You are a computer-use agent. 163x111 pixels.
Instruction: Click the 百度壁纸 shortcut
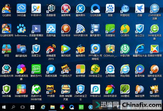click(110, 28)
